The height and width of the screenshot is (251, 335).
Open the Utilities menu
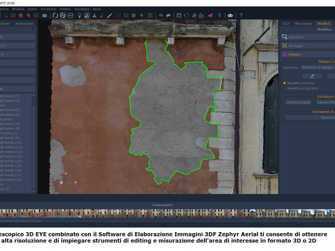65,9
